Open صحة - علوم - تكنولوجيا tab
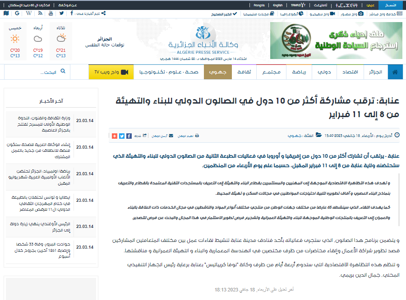 169,72
